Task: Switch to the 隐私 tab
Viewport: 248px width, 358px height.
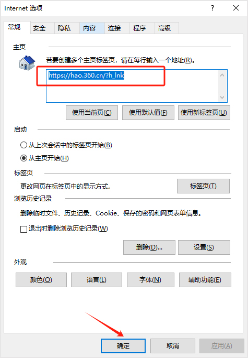Action: coord(64,28)
